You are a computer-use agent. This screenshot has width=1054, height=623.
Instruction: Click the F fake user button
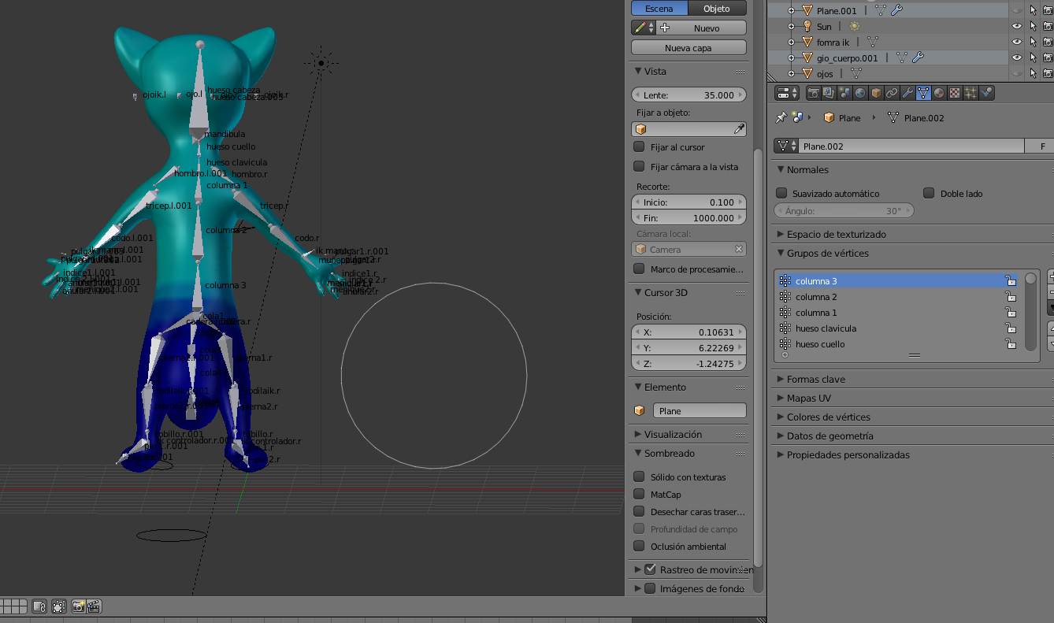click(x=1043, y=146)
